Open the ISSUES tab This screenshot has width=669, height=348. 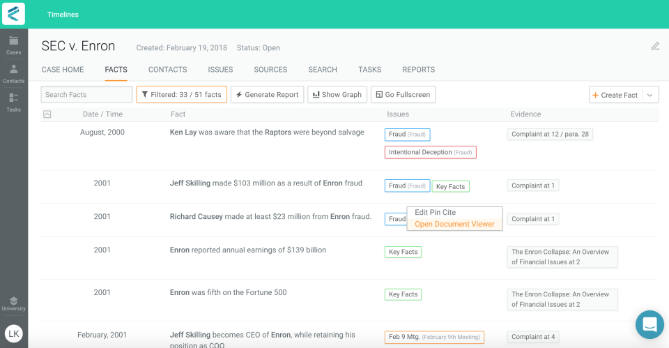221,70
